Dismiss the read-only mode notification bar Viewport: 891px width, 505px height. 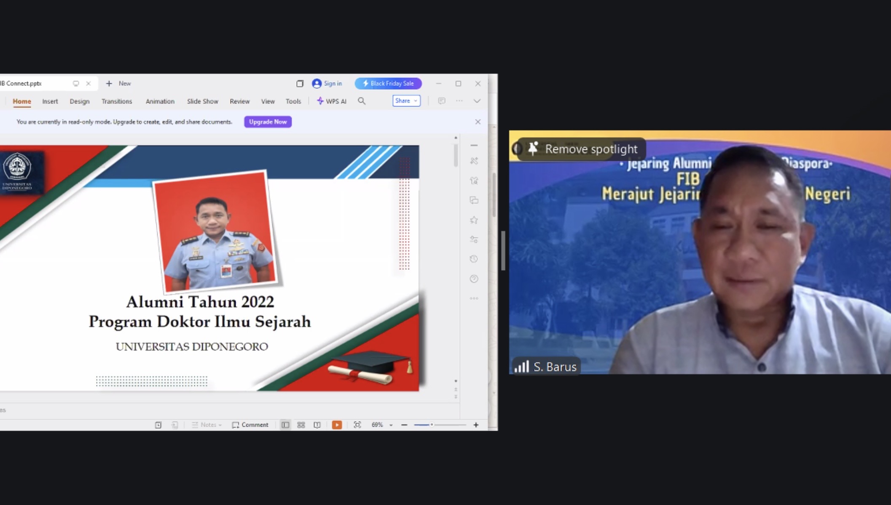[478, 122]
